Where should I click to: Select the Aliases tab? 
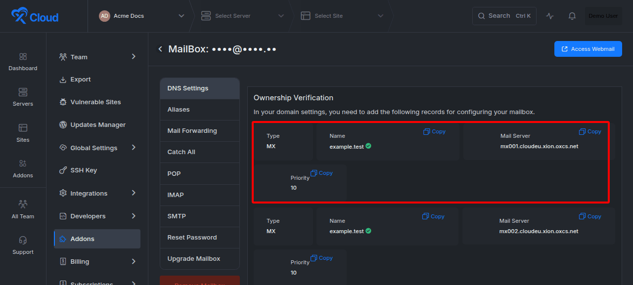200,110
